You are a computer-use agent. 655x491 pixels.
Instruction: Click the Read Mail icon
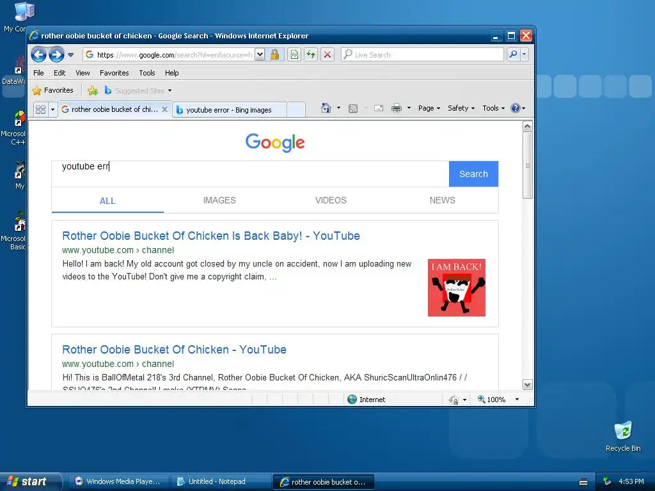[379, 108]
